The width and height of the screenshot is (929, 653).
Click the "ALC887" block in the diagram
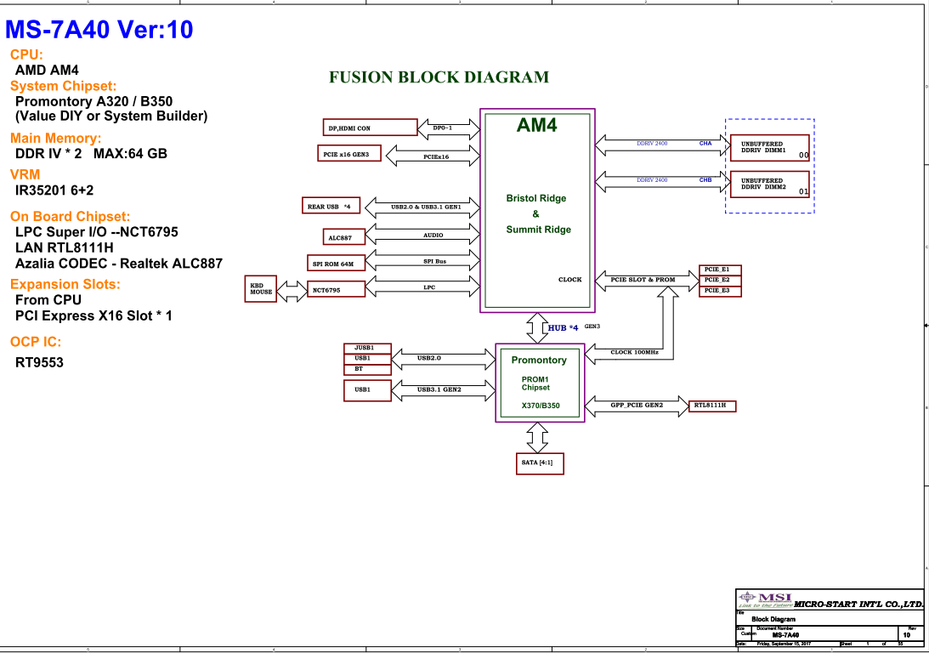[x=343, y=237]
